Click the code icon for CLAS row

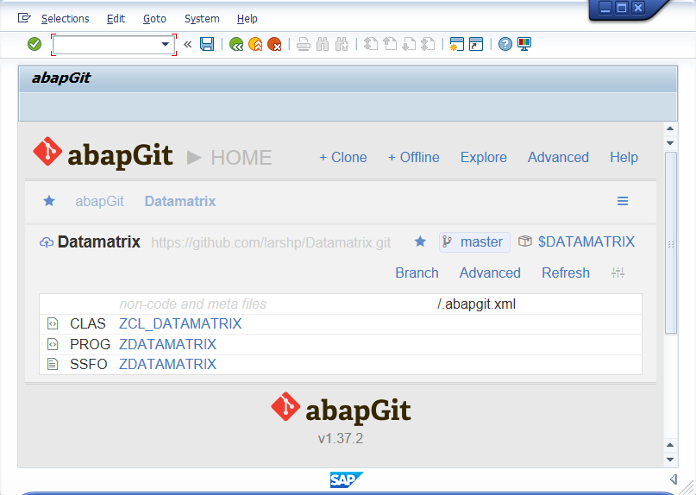(53, 323)
